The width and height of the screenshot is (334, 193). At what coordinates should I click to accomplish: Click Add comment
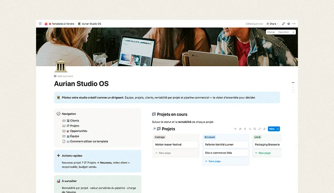tap(63, 76)
